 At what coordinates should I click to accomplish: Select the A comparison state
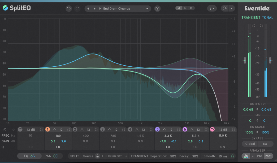point(179,8)
